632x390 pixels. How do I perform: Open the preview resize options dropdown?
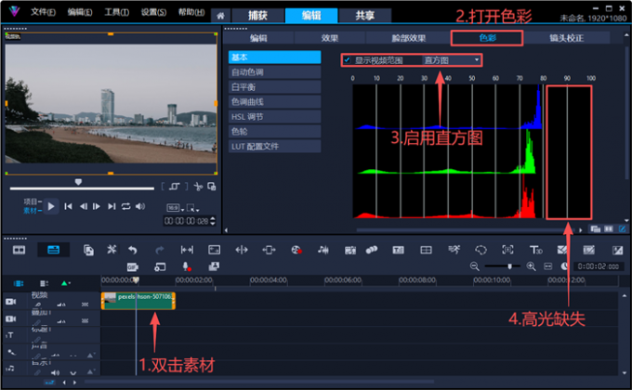pyautogui.click(x=192, y=208)
